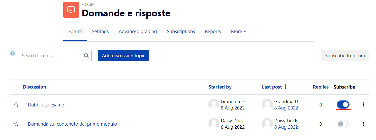Click the search magnifier icon
The height and width of the screenshot is (140, 376).
[x=86, y=55]
